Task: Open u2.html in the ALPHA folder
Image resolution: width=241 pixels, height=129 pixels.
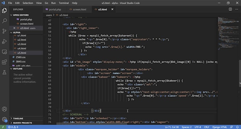Action: click(22, 40)
